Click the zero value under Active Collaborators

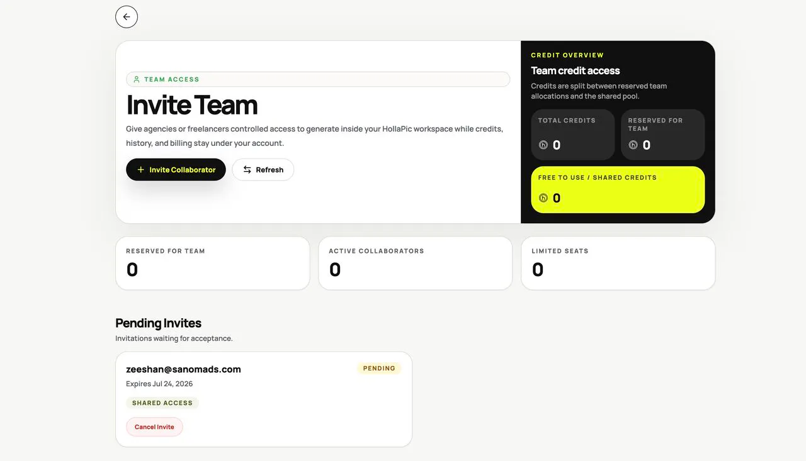[x=335, y=270]
